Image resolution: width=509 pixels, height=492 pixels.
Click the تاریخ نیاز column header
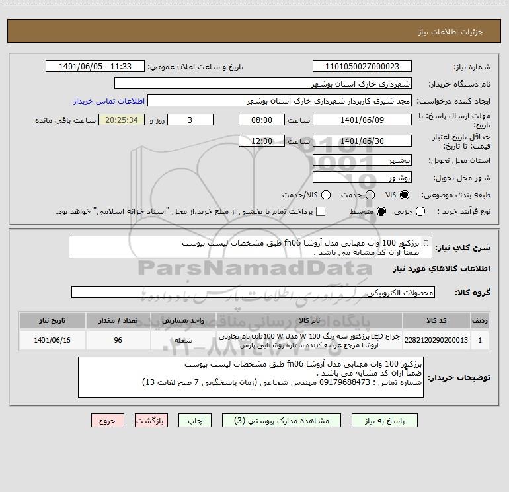pyautogui.click(x=52, y=320)
